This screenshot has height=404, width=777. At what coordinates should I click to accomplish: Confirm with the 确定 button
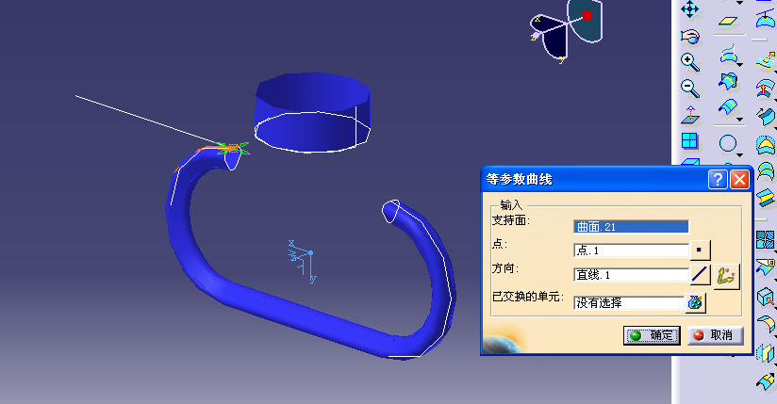click(x=652, y=335)
